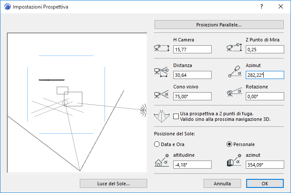Open the Luce del Sole dialog
291x193 pixels.
(113, 183)
